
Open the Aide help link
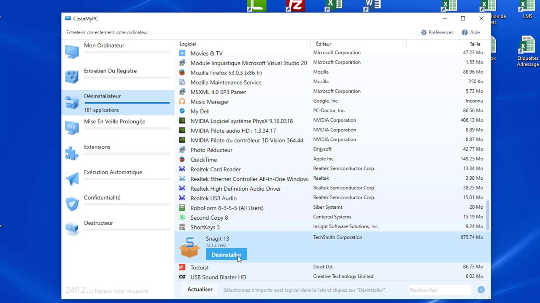pos(471,32)
